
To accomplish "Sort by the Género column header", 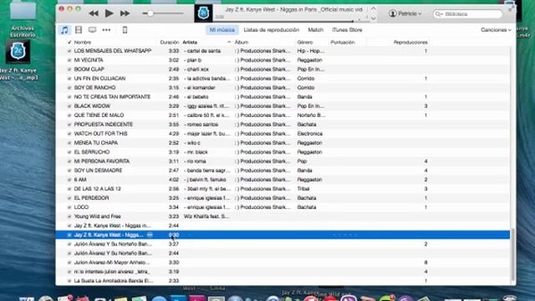I will pyautogui.click(x=304, y=43).
